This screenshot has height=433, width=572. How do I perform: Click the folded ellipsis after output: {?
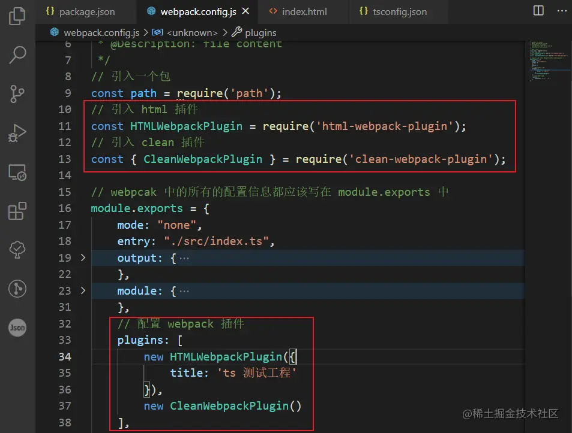coord(184,258)
